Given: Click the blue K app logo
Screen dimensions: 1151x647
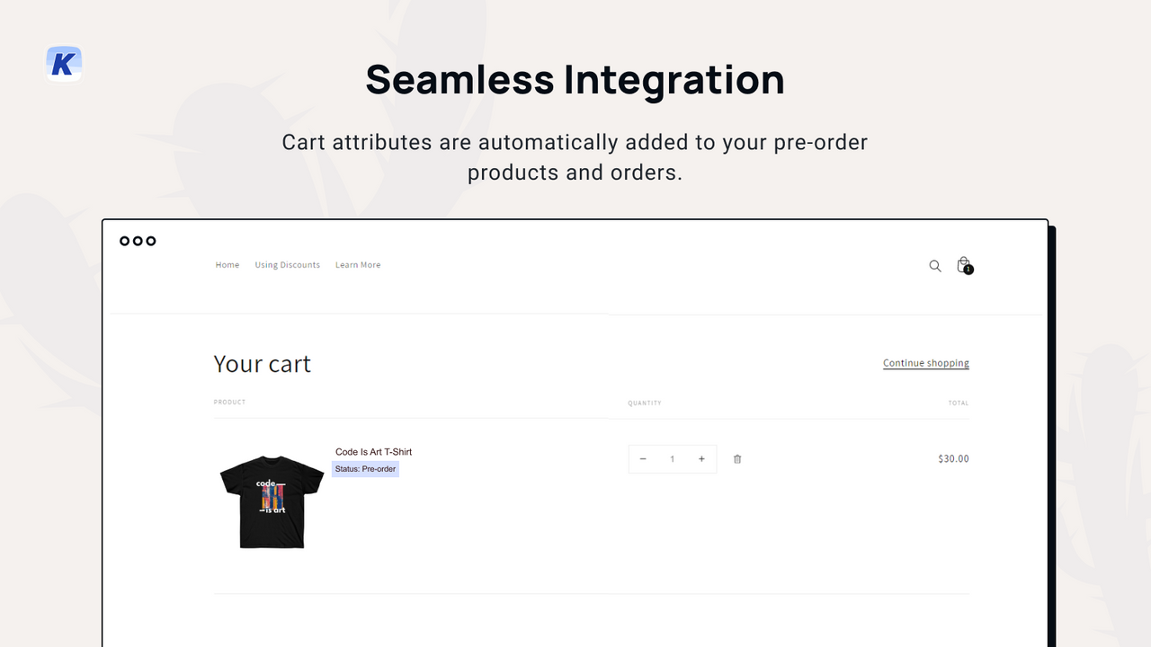Looking at the screenshot, I should point(63,63).
